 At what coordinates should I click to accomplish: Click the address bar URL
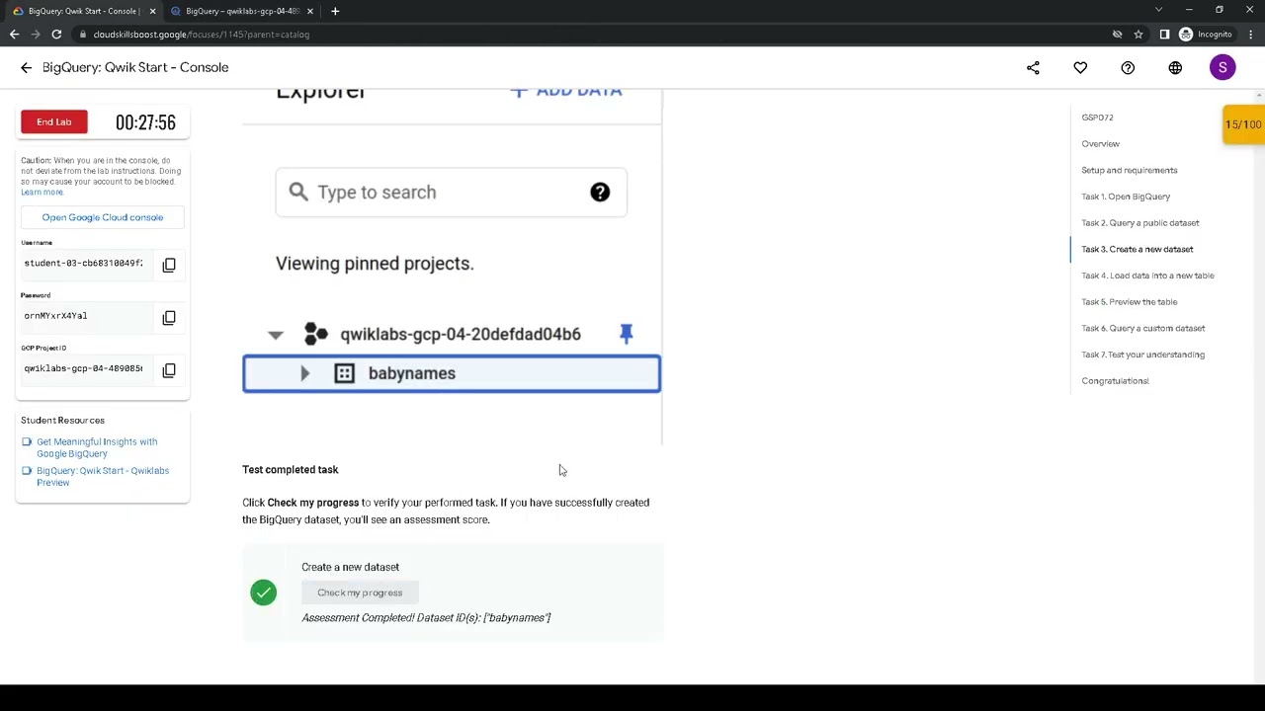[202, 35]
